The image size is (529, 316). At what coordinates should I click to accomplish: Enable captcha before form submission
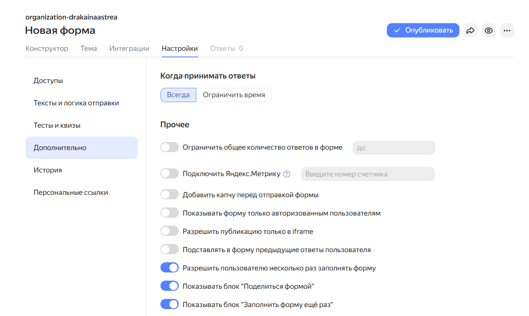pyautogui.click(x=169, y=194)
